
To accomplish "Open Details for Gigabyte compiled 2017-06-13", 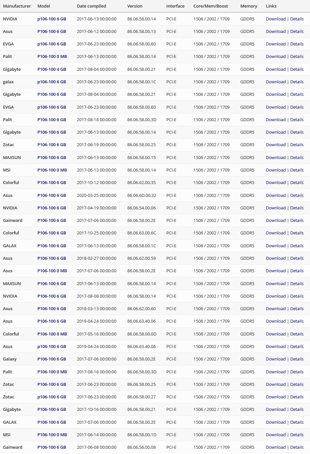I will (297, 132).
